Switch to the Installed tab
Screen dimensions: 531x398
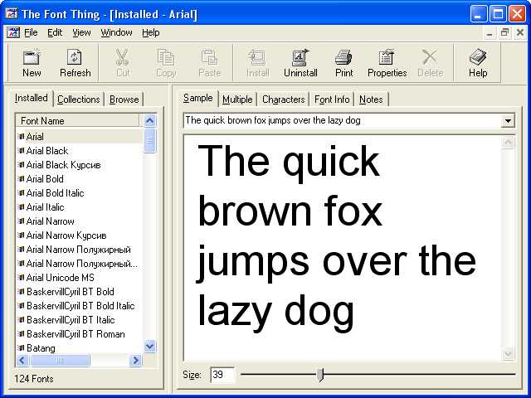pyautogui.click(x=32, y=98)
